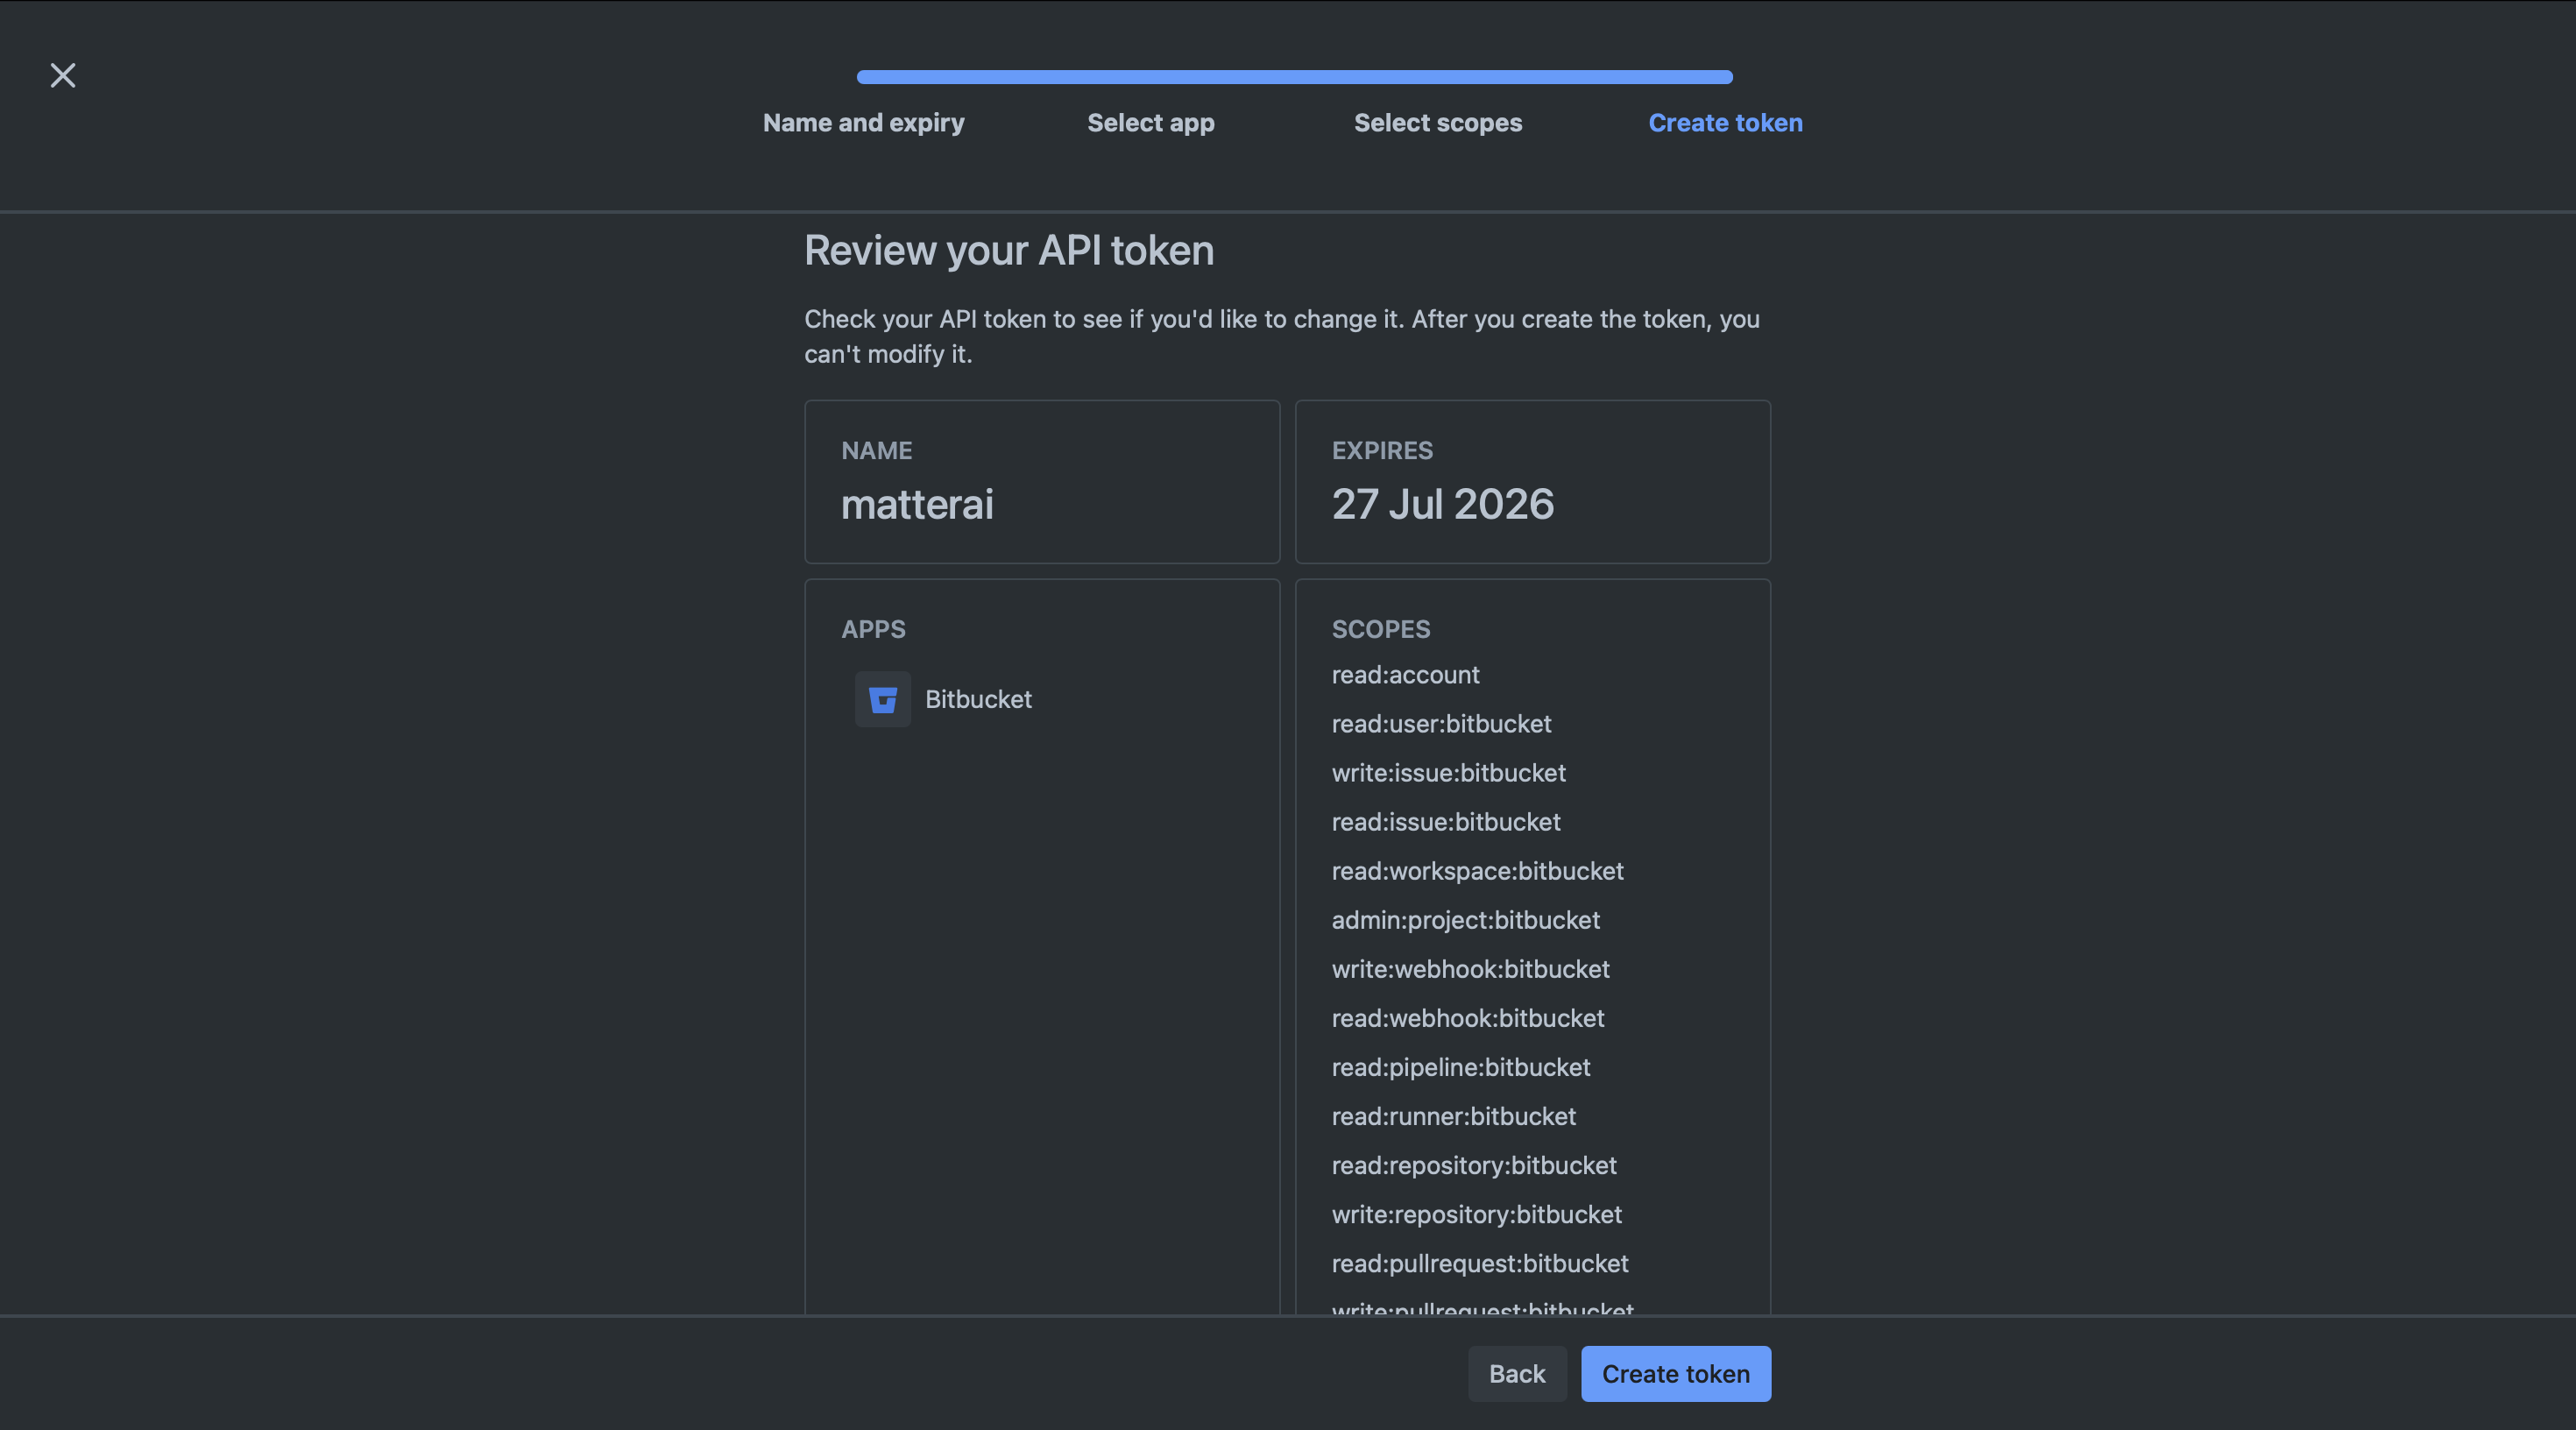Viewport: 2576px width, 1430px height.
Task: Click the Review your API token heading
Action: click(x=1008, y=250)
